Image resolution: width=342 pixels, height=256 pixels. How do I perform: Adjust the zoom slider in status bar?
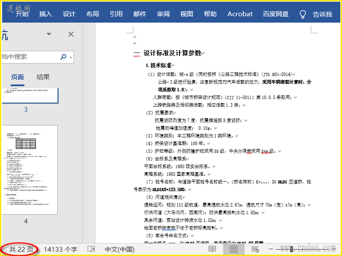point(292,249)
